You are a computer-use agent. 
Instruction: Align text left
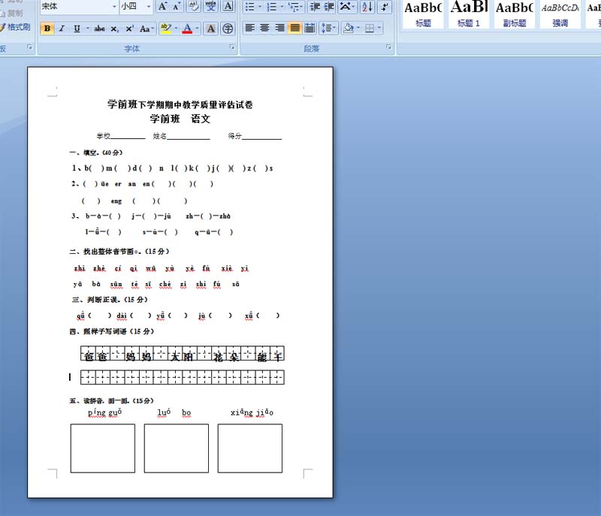tap(250, 28)
